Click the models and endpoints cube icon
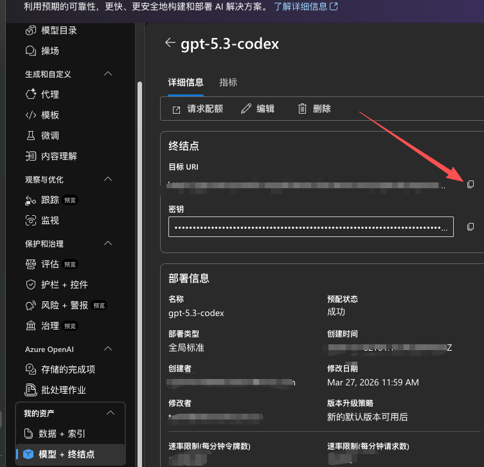This screenshot has height=467, width=484. pos(28,454)
